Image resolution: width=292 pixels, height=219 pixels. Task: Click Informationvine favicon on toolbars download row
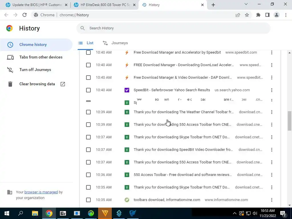click(x=127, y=200)
